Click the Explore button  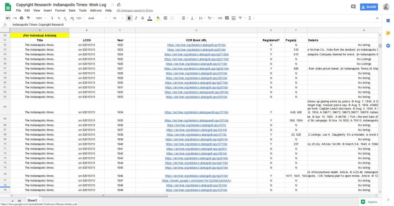(369, 202)
